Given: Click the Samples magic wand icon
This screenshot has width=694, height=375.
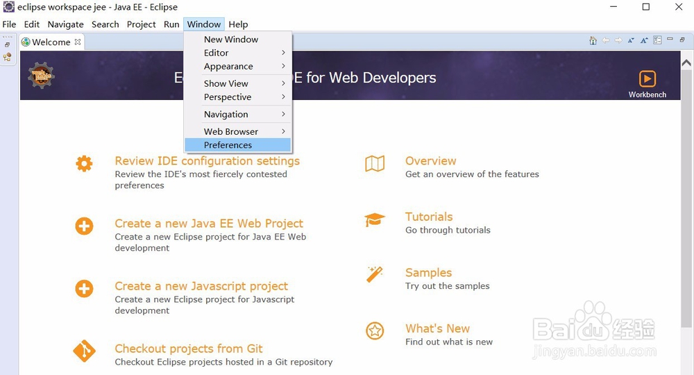Looking at the screenshot, I should (x=375, y=274).
